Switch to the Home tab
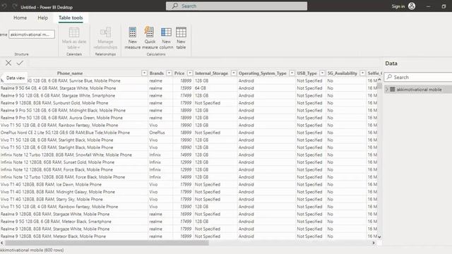This screenshot has width=452, height=254. 20,18
